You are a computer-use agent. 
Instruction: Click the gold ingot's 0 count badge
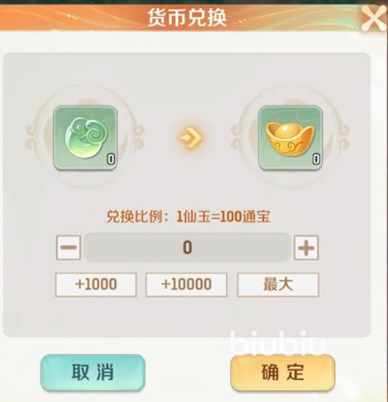tap(316, 159)
